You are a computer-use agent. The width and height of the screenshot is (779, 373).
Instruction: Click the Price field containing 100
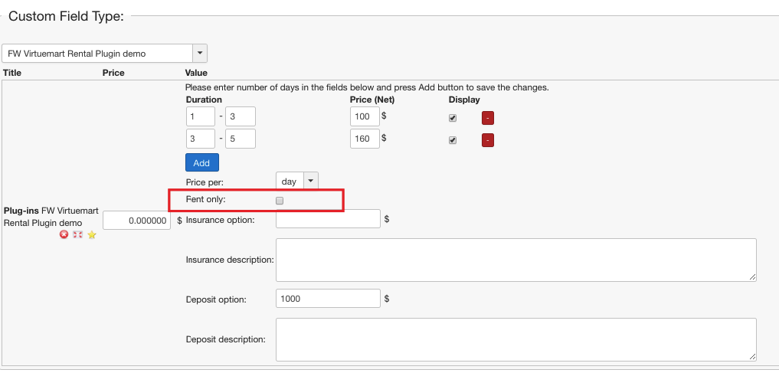point(364,116)
